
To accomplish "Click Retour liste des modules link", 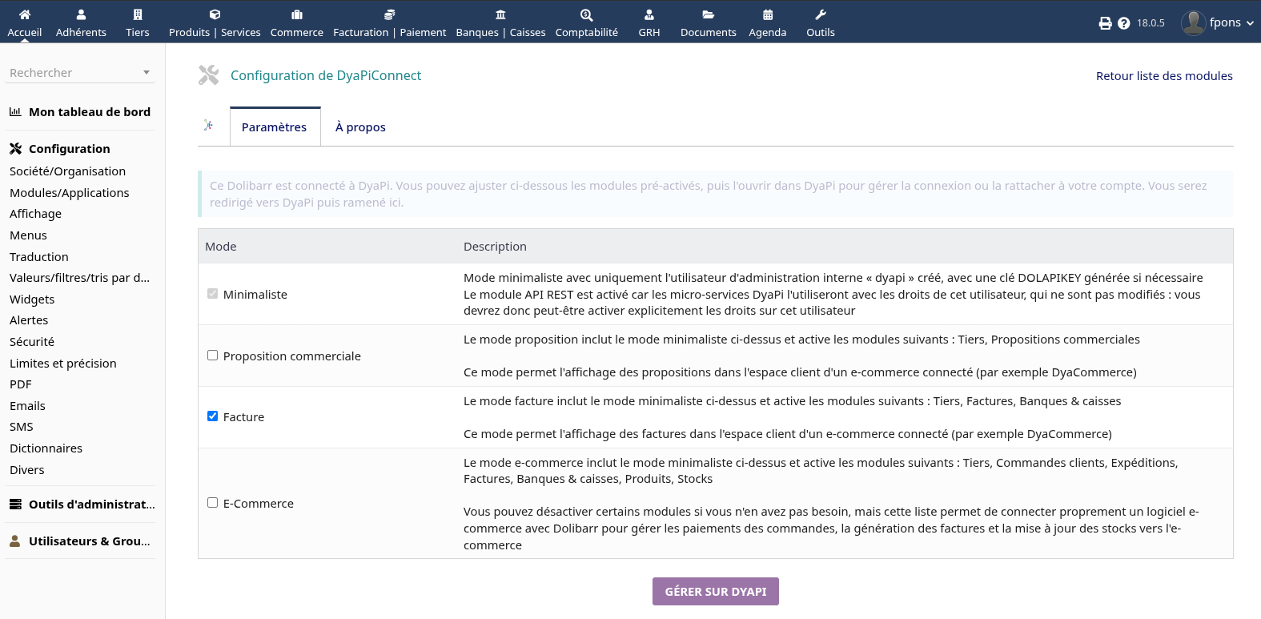I will tap(1164, 76).
